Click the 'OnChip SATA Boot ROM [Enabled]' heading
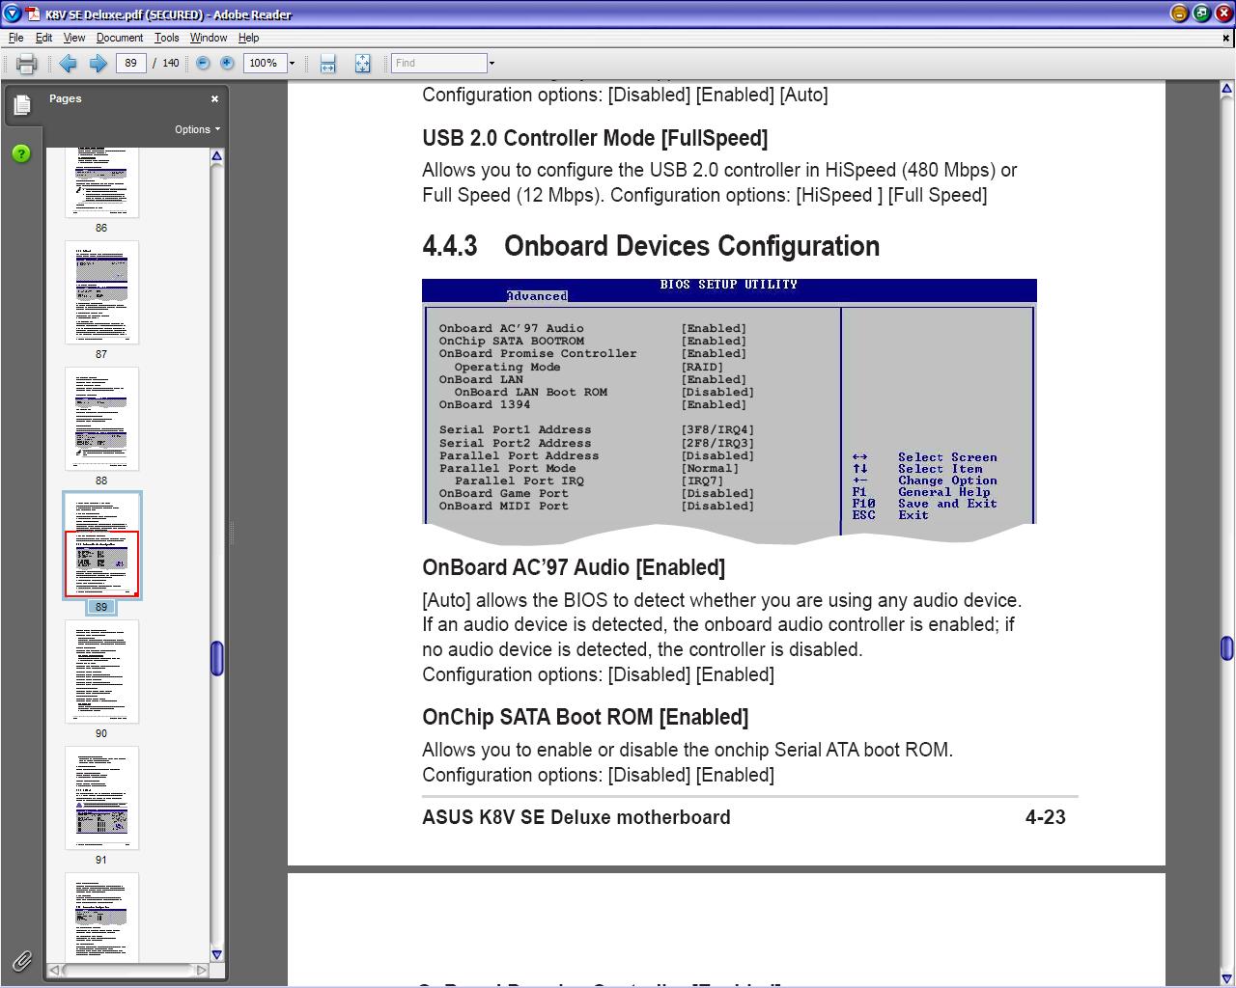The width and height of the screenshot is (1236, 988). 585,717
